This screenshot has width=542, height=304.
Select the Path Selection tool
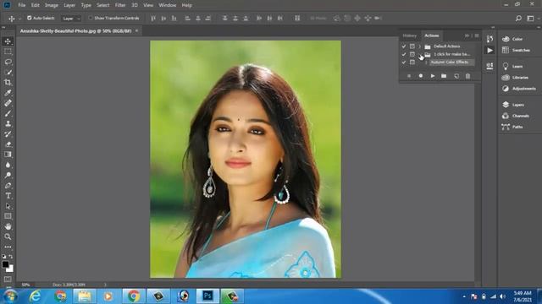[8, 206]
